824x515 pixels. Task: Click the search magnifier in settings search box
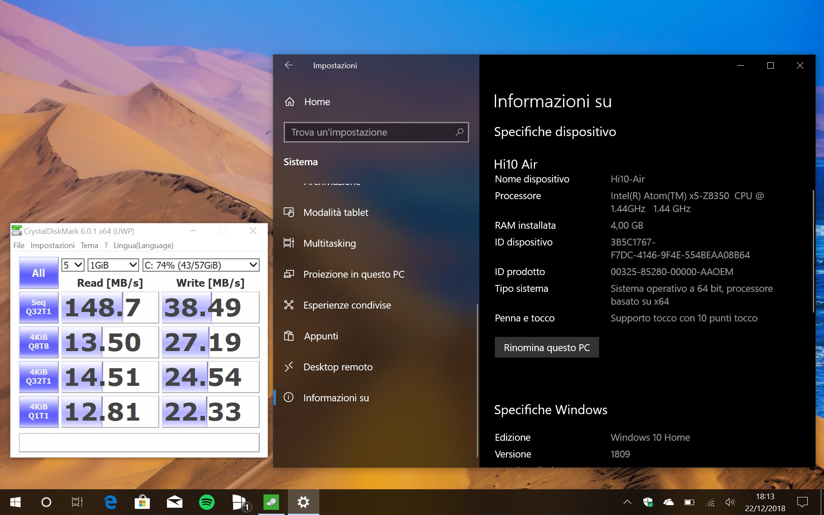(459, 132)
